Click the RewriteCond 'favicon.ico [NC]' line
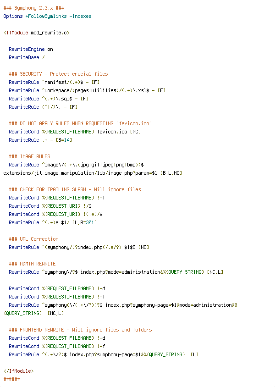275x387 pixels. point(75,132)
